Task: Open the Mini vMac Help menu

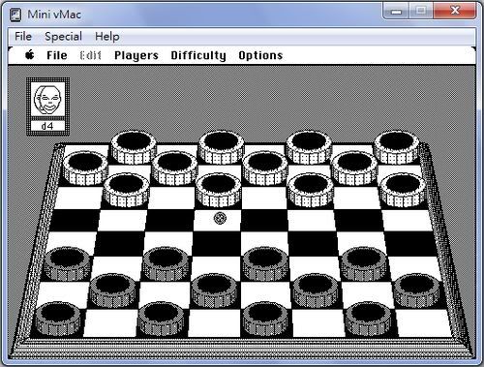Action: tap(107, 36)
